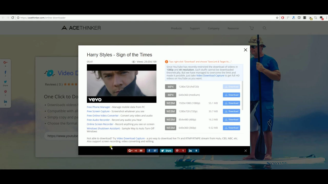Click the format list vertical scrollbar
Screen dimensions: 328x184
coord(242,95)
